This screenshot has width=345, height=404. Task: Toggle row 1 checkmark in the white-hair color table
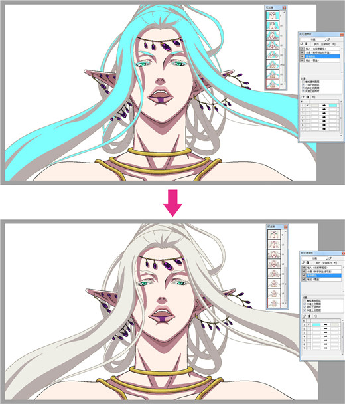pos(309,325)
